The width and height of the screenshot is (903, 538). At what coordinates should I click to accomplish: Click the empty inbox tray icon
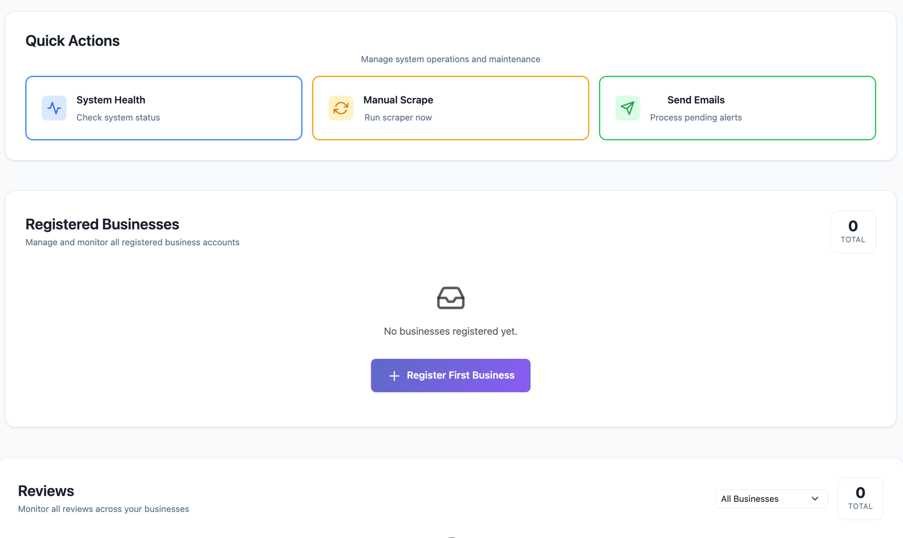(x=451, y=298)
